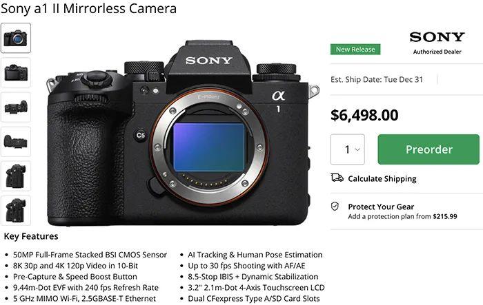Image resolution: width=483 pixels, height=305 pixels.
Task: Click the shipping truck icon
Action: [337, 178]
